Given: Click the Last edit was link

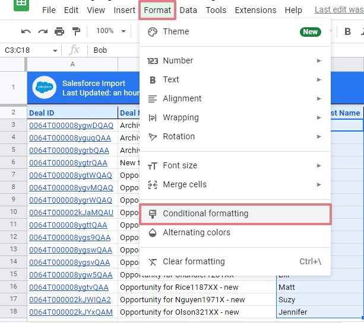Looking at the screenshot, I should (x=338, y=9).
